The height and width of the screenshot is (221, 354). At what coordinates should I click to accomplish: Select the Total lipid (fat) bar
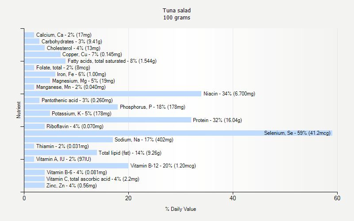(x=61, y=153)
